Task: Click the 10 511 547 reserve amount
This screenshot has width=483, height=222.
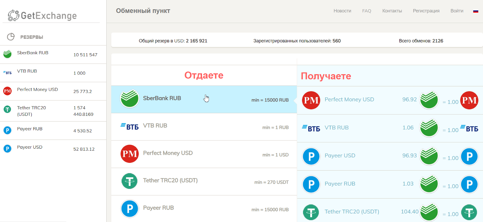Action: tap(85, 55)
